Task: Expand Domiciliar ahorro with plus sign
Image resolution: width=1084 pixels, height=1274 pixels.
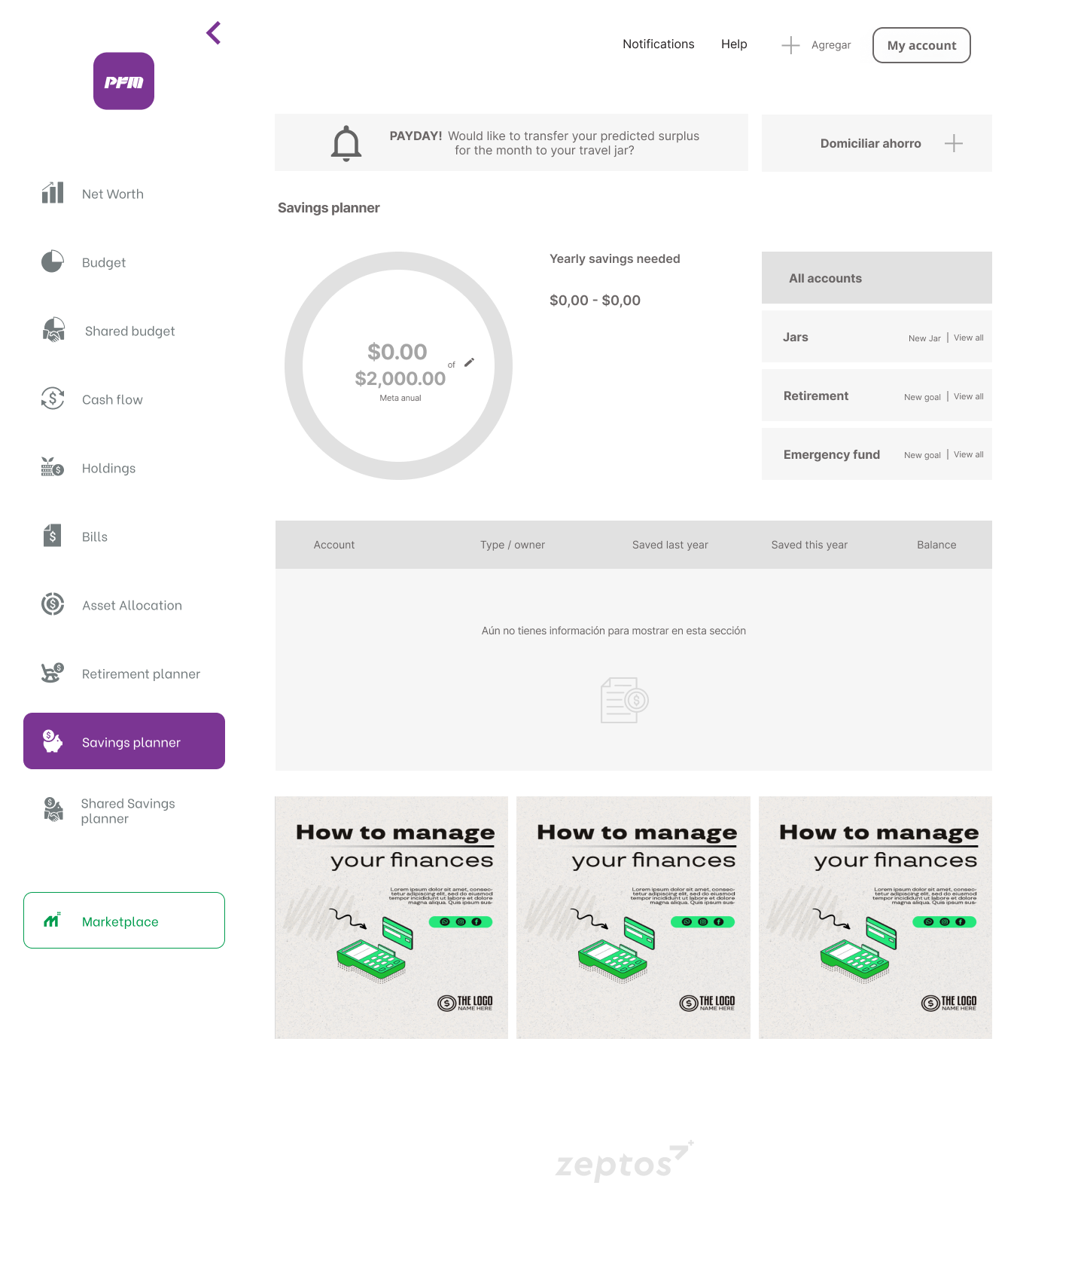Action: tap(953, 143)
